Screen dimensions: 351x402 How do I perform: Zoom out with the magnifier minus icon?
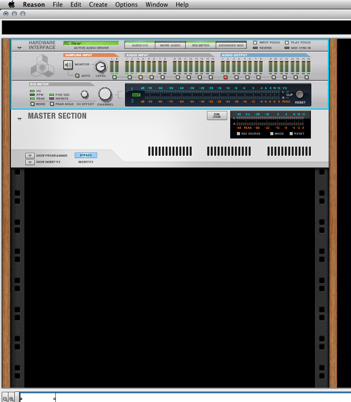tap(5, 399)
